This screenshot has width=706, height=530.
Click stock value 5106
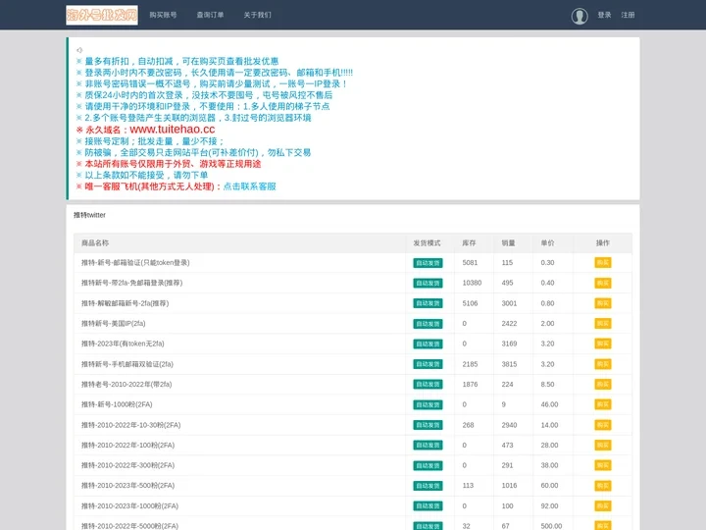470,303
